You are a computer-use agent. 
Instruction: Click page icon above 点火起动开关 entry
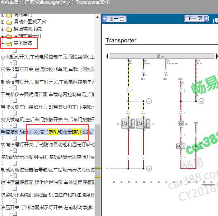[15, 50]
